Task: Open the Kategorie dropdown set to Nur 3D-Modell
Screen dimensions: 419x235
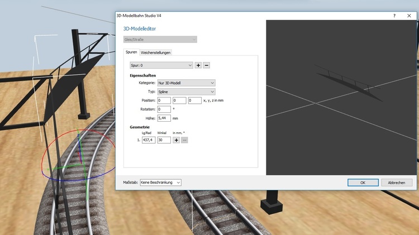Action: (x=186, y=83)
